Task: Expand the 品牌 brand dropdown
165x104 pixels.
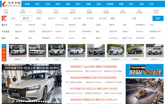Action: pyautogui.click(x=120, y=18)
